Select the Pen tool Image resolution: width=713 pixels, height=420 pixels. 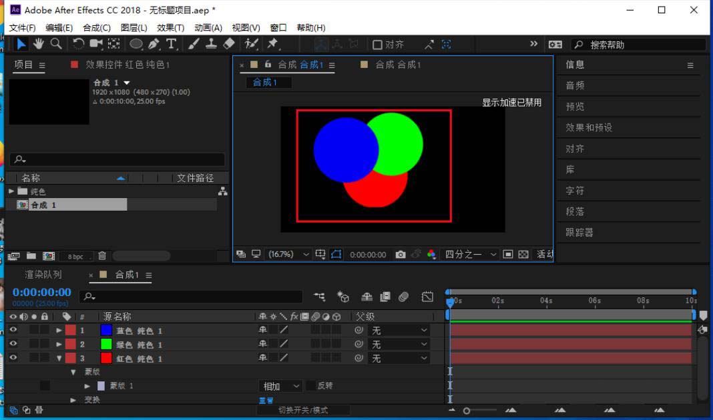[154, 44]
